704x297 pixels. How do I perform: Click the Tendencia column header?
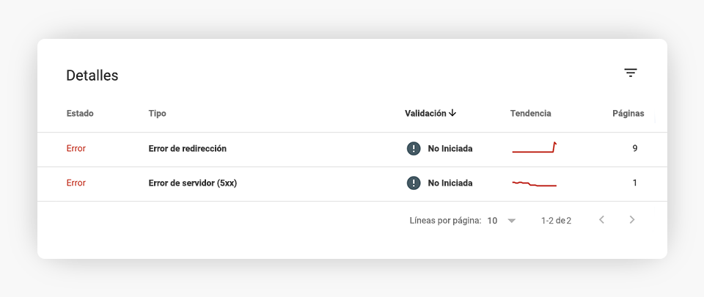pyautogui.click(x=531, y=114)
